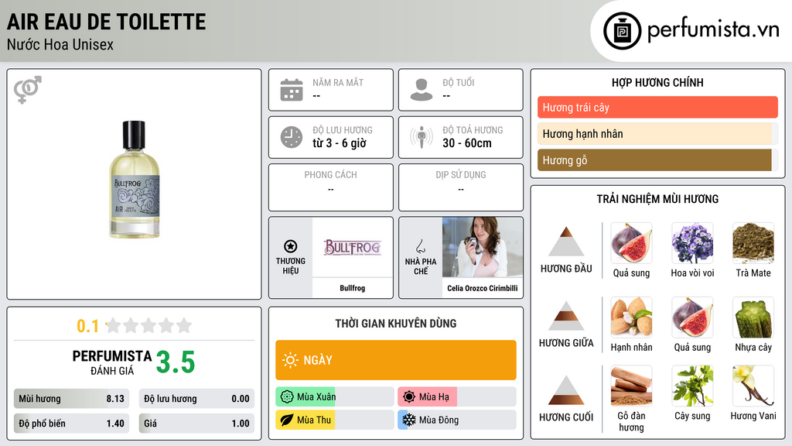Click the Hạnh nhân note image
792x446 pixels.
[631, 317]
